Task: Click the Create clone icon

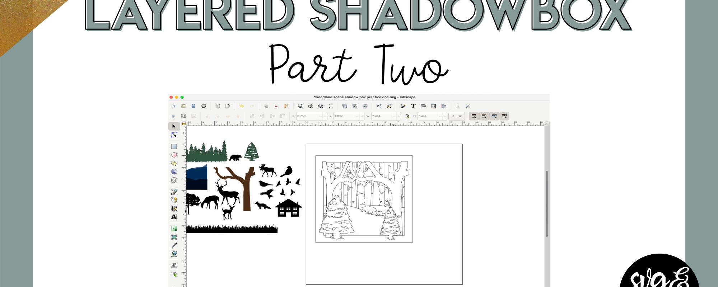Action: coord(355,106)
